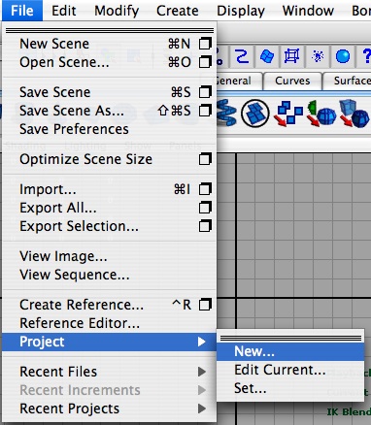Select Save Scene As... entry
This screenshot has width=371, height=425.
pos(110,111)
